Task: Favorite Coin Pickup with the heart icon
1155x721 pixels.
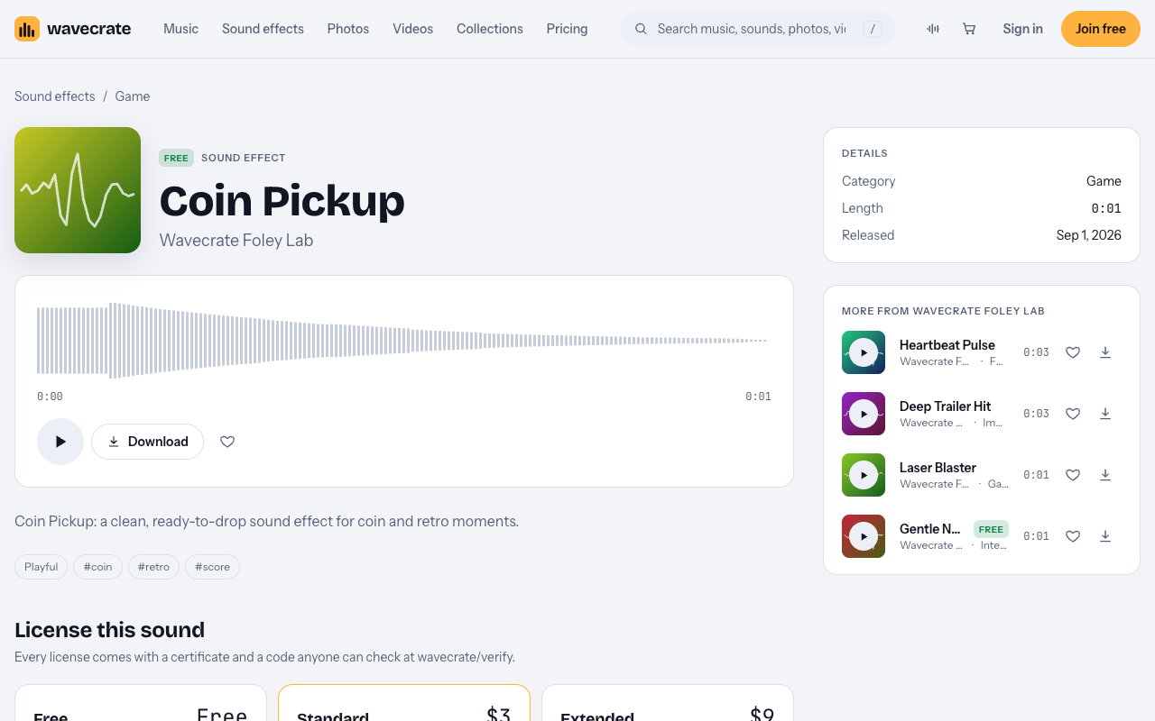Action: [x=227, y=442]
